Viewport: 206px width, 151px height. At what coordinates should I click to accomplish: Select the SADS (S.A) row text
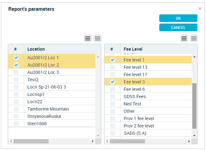[135, 133]
